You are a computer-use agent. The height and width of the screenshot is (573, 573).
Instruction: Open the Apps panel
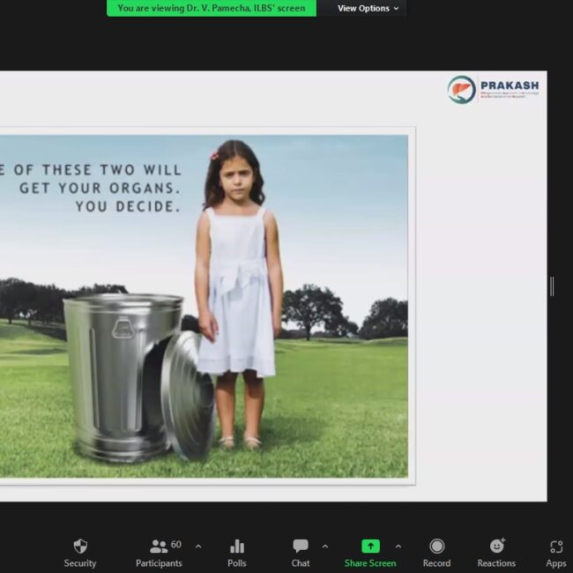click(x=555, y=552)
